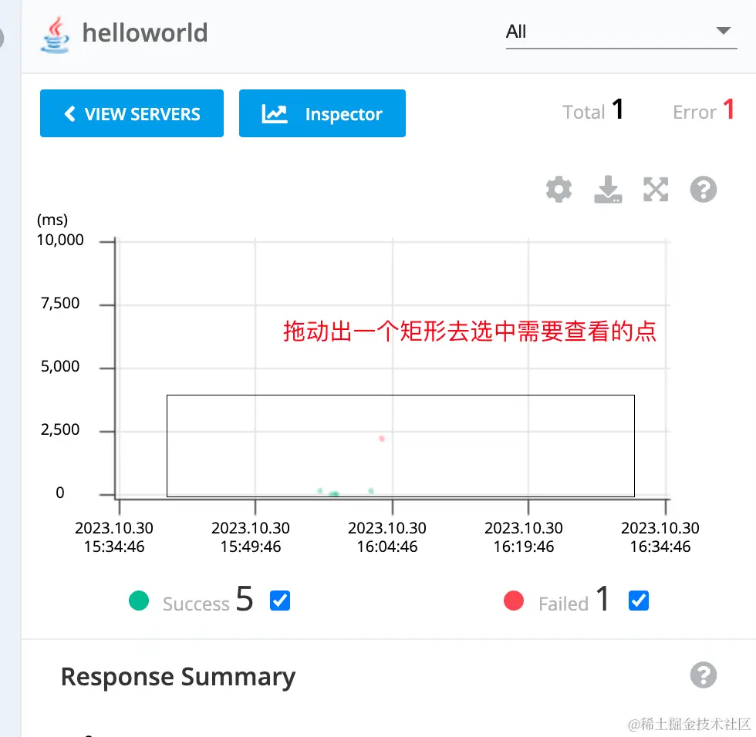This screenshot has height=737, width=756.
Task: Click the Error count value
Action: (x=728, y=109)
